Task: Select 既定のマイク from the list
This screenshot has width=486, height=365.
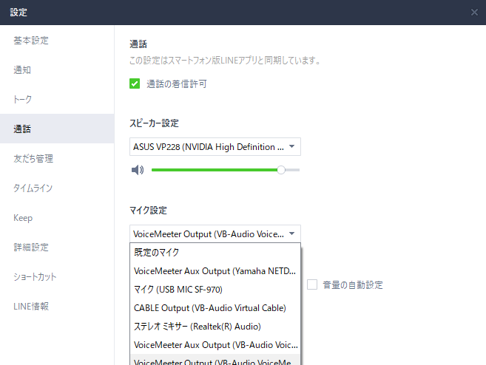Action: 215,252
